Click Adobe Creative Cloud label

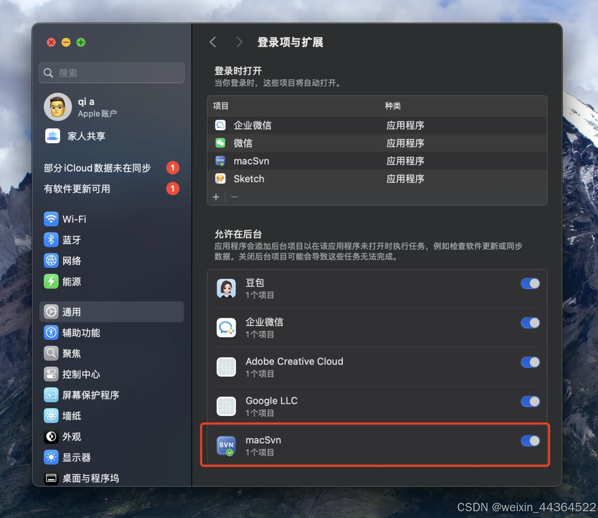[x=294, y=361]
